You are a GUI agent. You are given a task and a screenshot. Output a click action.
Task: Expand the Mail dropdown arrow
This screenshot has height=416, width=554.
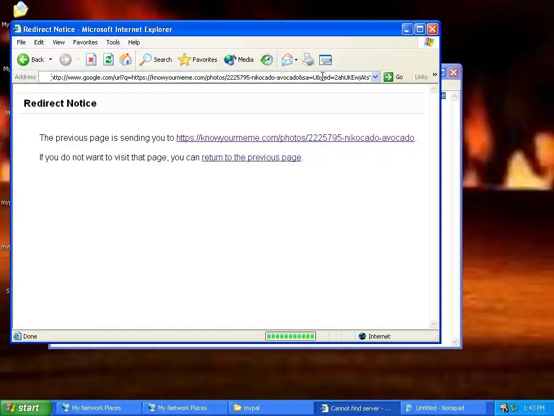tap(296, 60)
